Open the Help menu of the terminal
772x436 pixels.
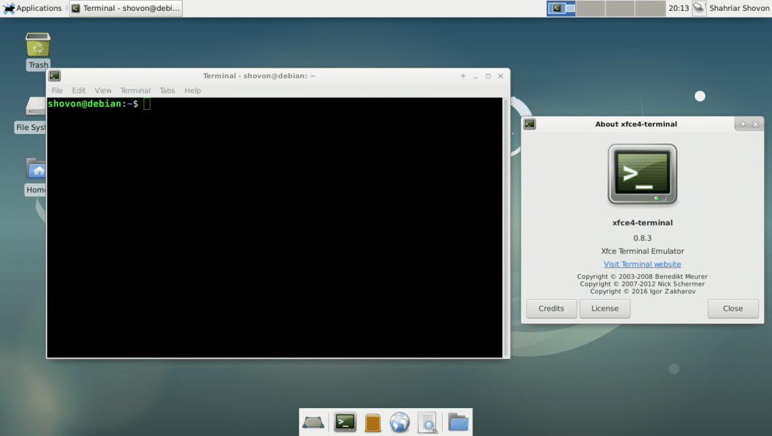[x=192, y=90]
